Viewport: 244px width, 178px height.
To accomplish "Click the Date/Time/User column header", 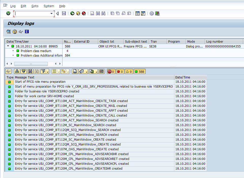I will click(34, 41).
